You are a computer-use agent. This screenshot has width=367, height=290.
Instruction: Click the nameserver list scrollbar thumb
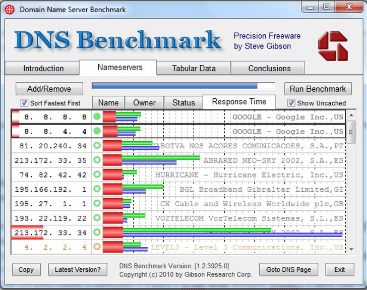[351, 132]
